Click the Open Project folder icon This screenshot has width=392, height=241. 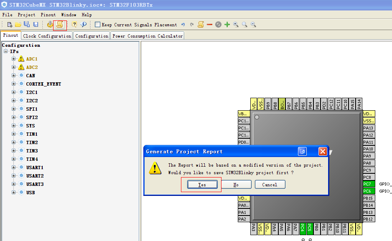[x=18, y=25]
